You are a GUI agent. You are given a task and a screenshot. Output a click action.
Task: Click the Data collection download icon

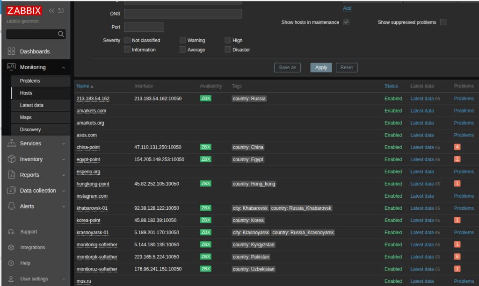click(12, 191)
